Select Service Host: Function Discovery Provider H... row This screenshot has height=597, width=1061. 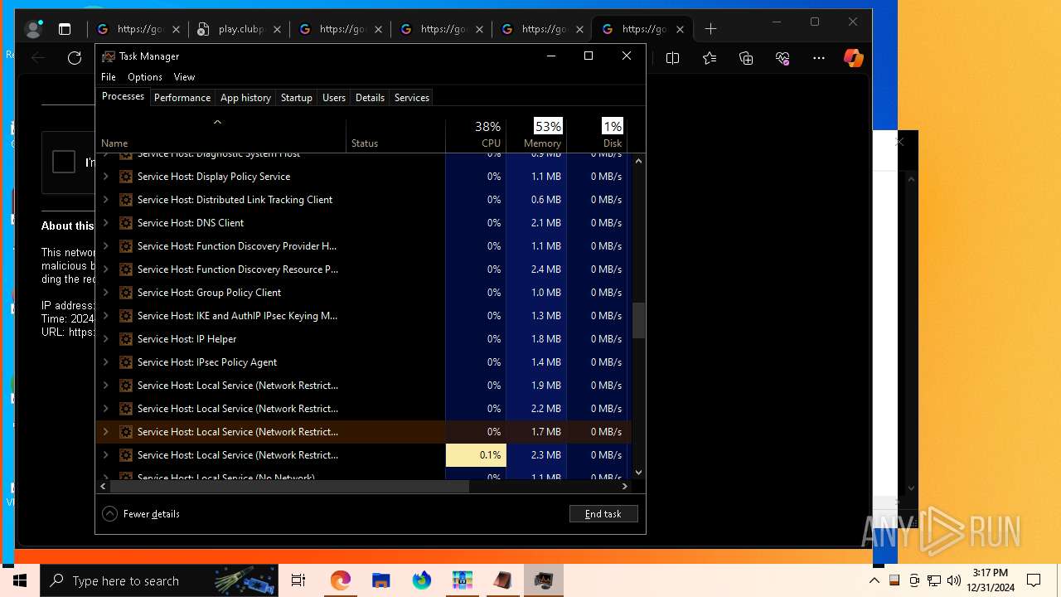point(363,246)
